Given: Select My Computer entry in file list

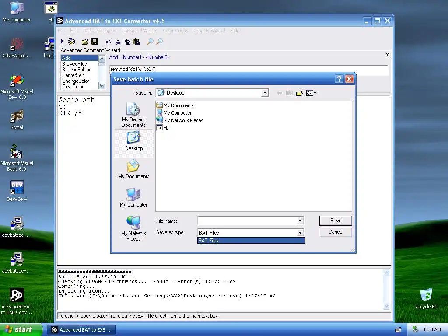Looking at the screenshot, I should click(174, 113).
